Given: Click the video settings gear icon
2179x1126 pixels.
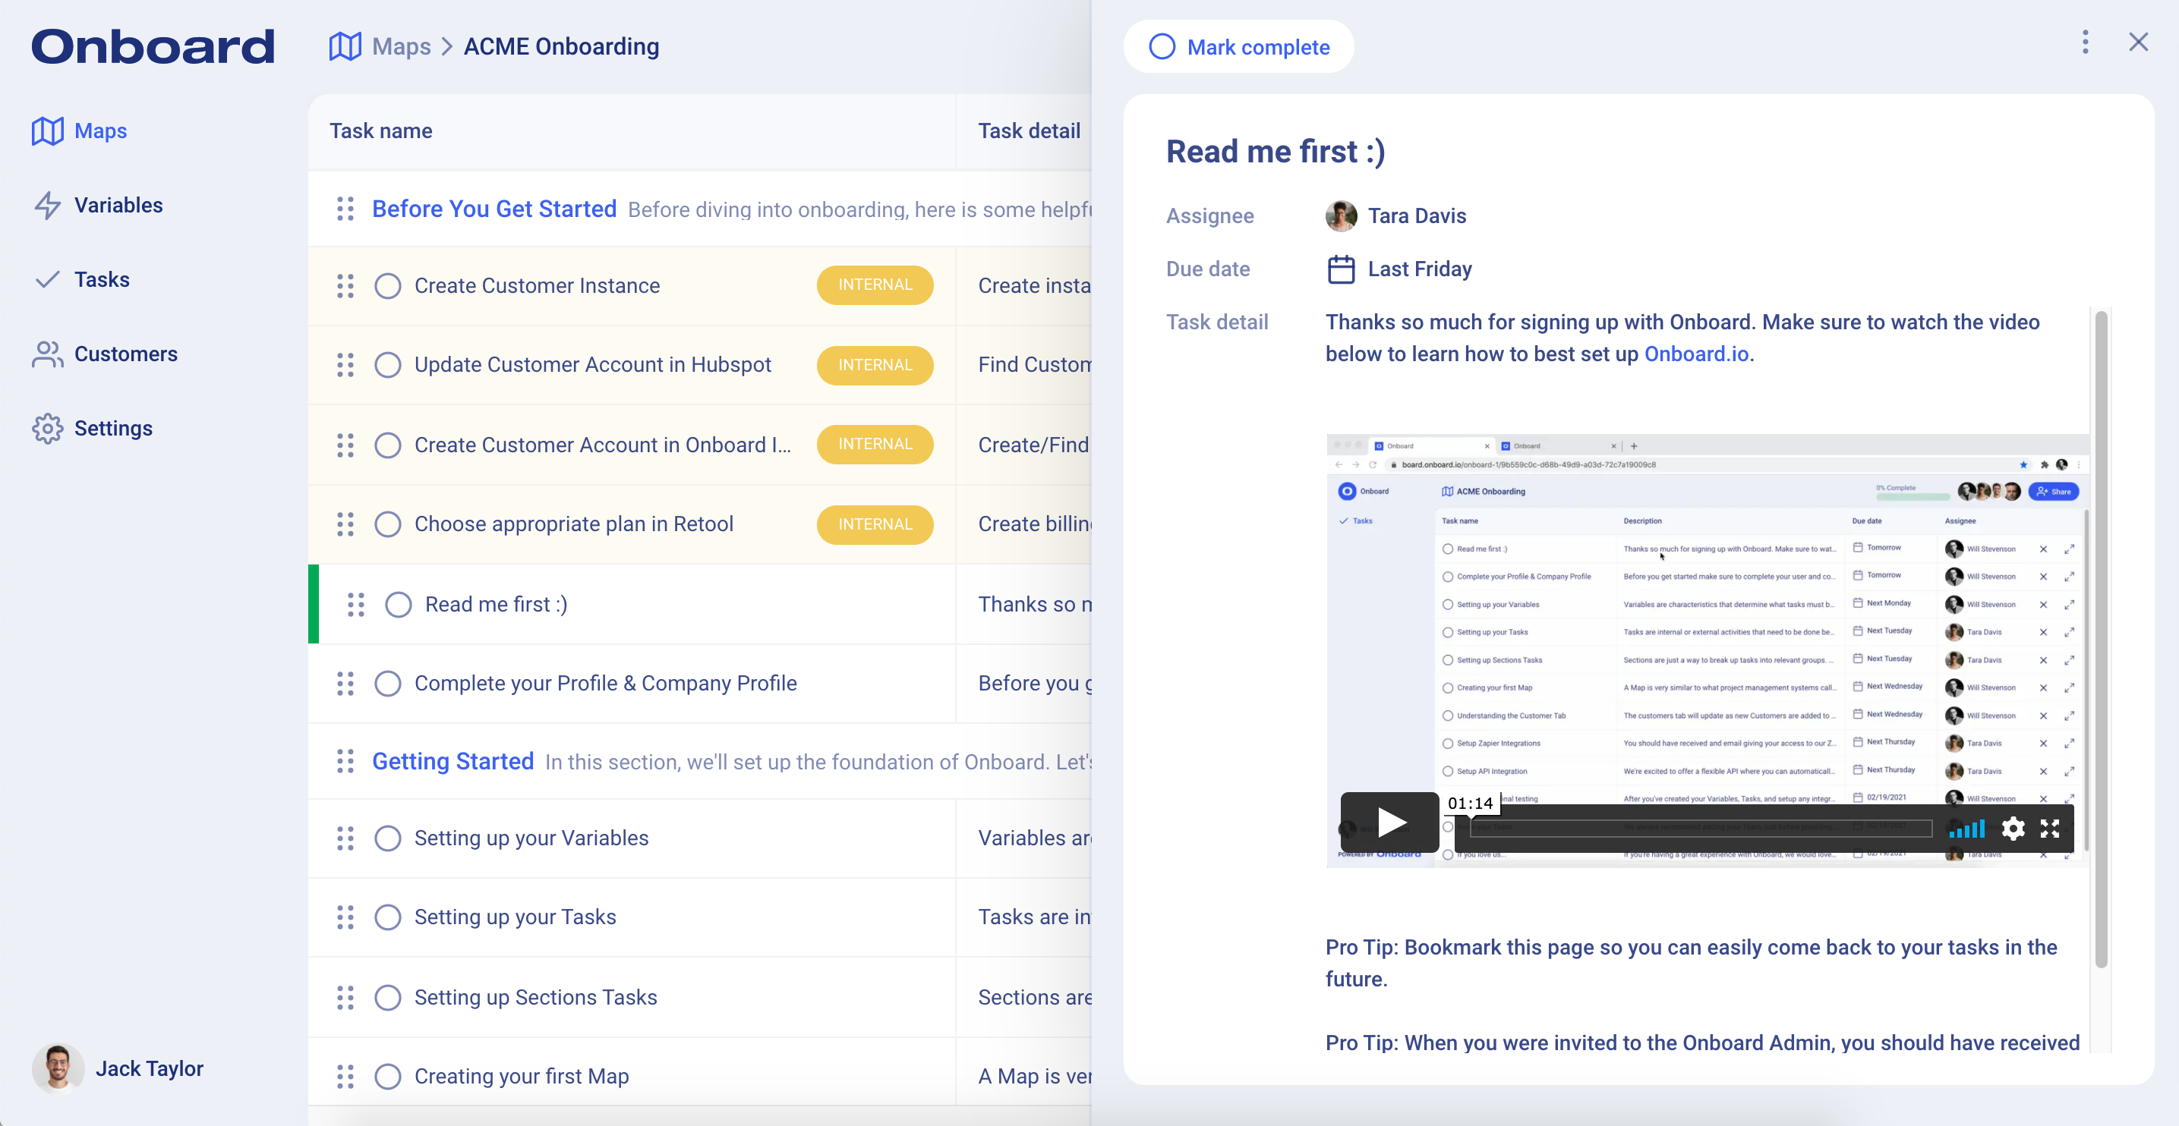Looking at the screenshot, I should pyautogui.click(x=2013, y=829).
